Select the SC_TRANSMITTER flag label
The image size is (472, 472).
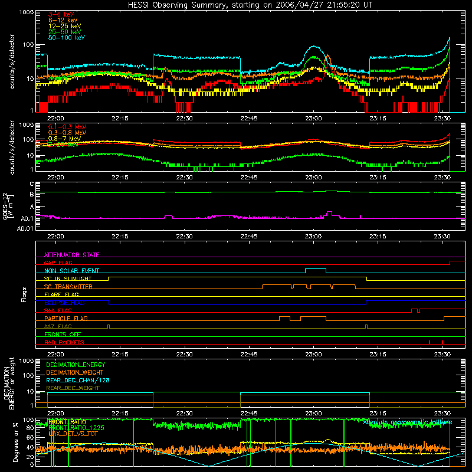pyautogui.click(x=68, y=287)
